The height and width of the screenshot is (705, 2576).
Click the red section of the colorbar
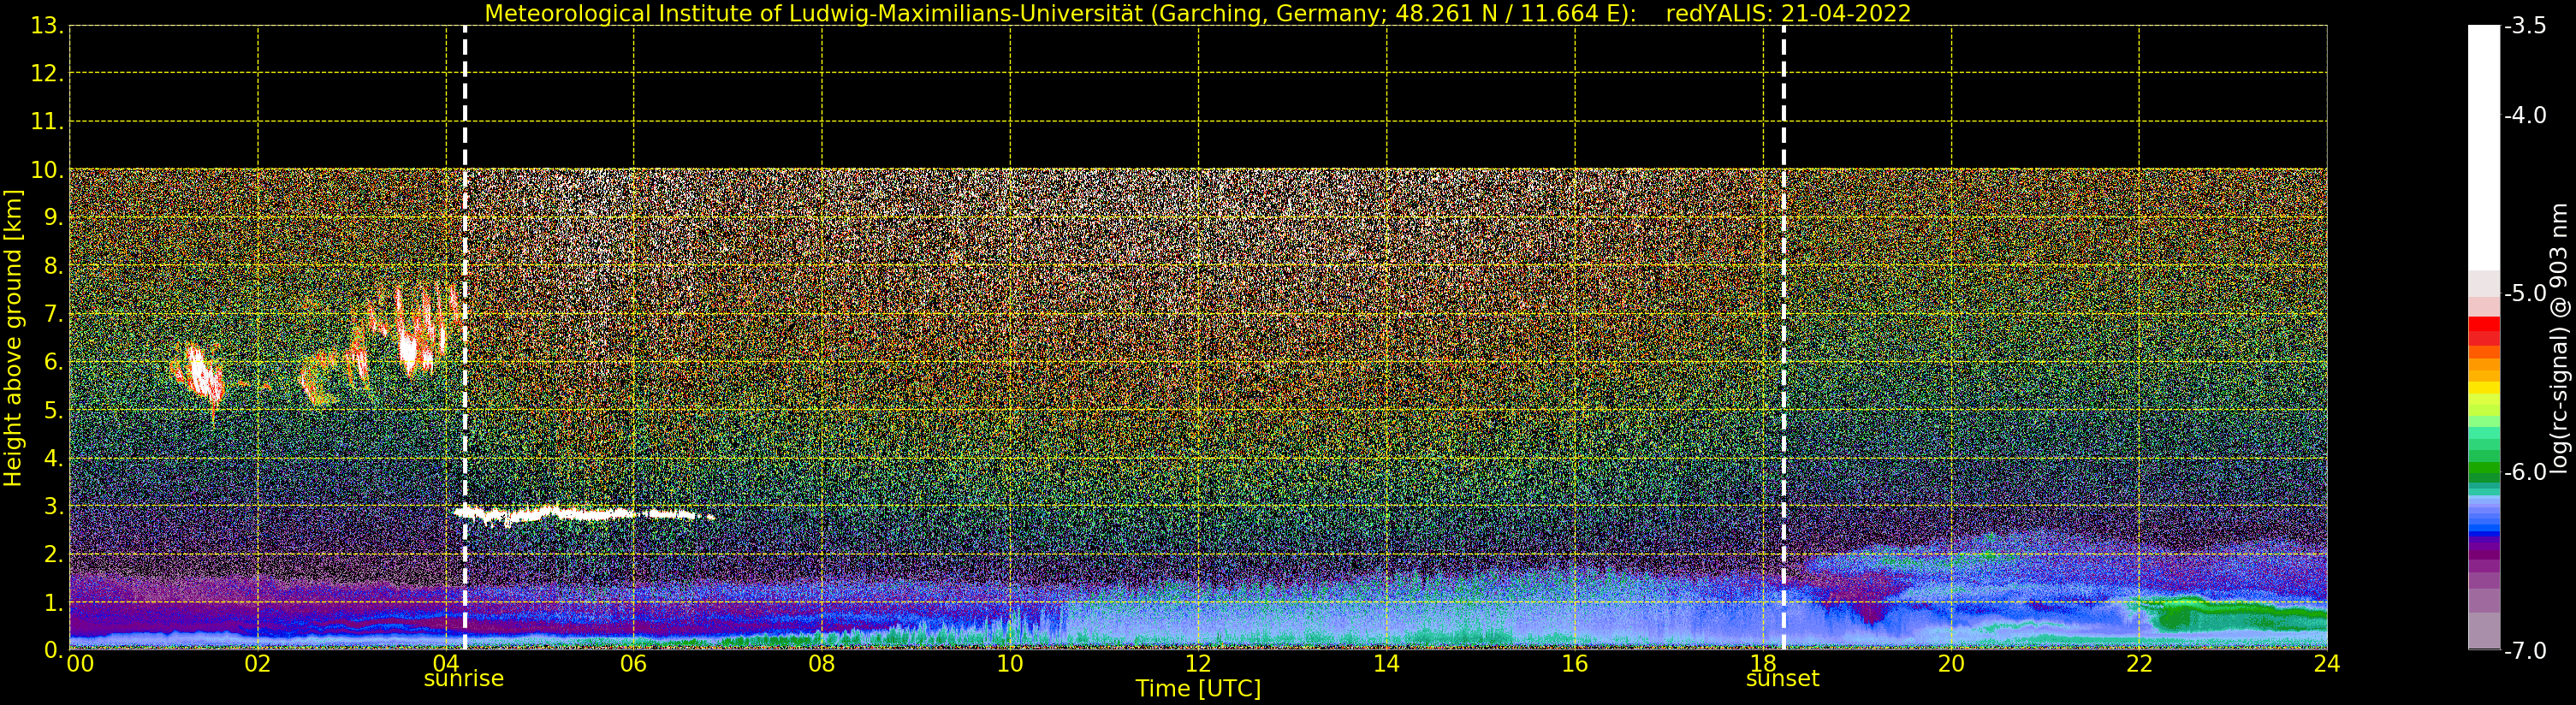[2484, 331]
